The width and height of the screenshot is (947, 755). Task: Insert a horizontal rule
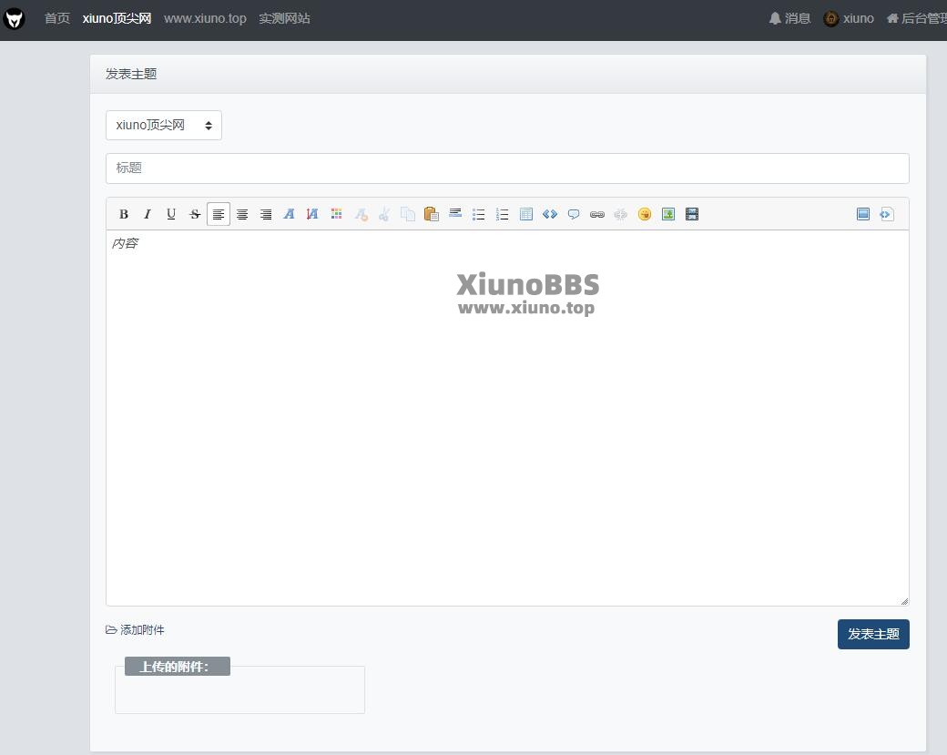tap(455, 214)
